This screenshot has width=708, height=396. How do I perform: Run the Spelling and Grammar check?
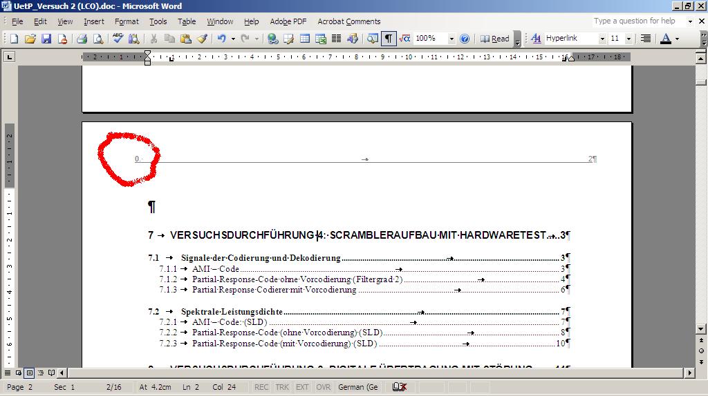pos(118,39)
